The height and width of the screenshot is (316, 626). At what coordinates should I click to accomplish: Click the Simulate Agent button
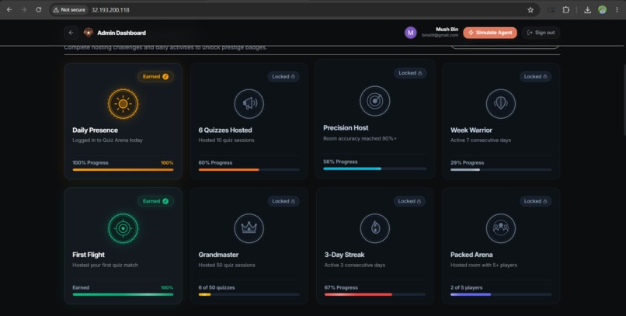[x=490, y=33]
